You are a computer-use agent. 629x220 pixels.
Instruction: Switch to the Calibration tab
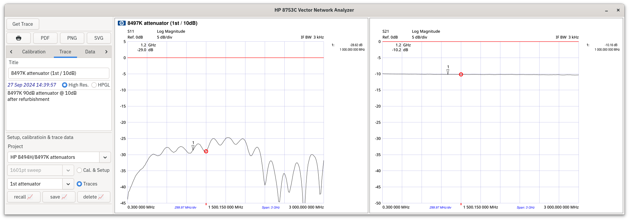pyautogui.click(x=34, y=52)
